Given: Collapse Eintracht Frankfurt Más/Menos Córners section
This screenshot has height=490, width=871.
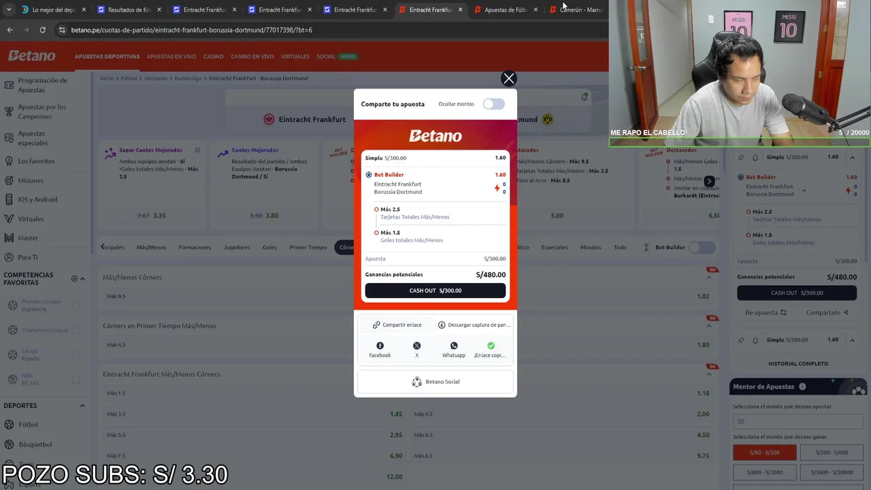Looking at the screenshot, I should tap(708, 374).
